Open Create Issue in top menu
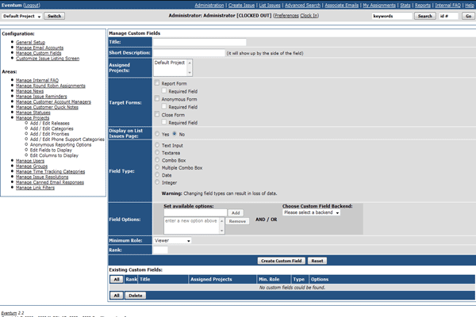Image resolution: width=476 pixels, height=317 pixels. [x=241, y=6]
